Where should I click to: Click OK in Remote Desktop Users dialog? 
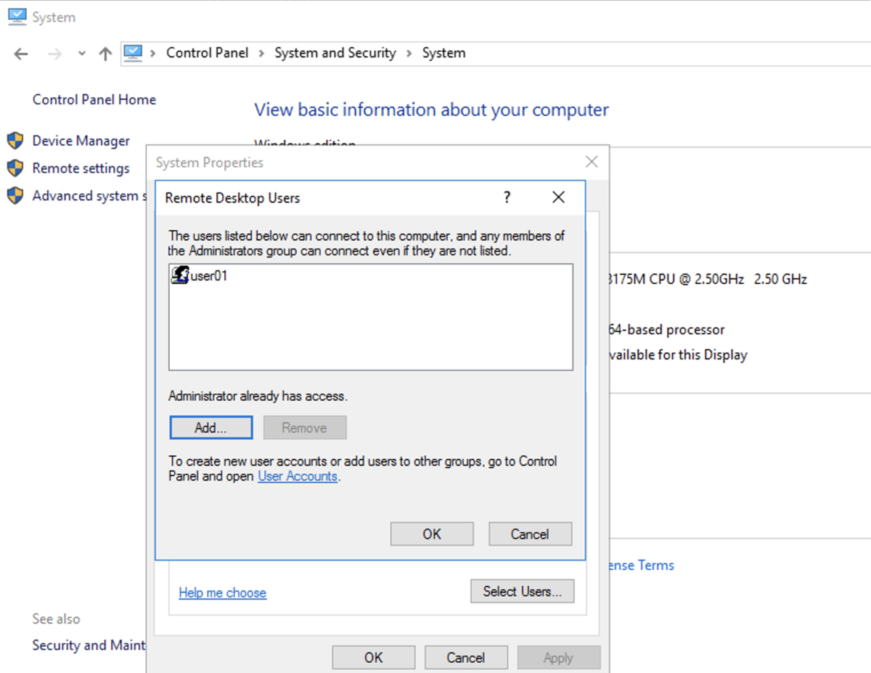coord(432,534)
